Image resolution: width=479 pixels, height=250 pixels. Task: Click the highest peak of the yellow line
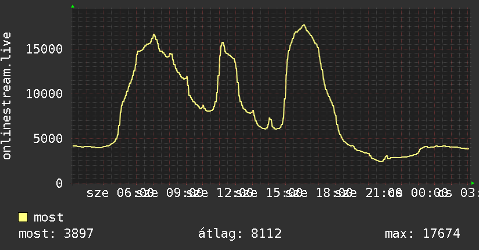tap(303, 25)
